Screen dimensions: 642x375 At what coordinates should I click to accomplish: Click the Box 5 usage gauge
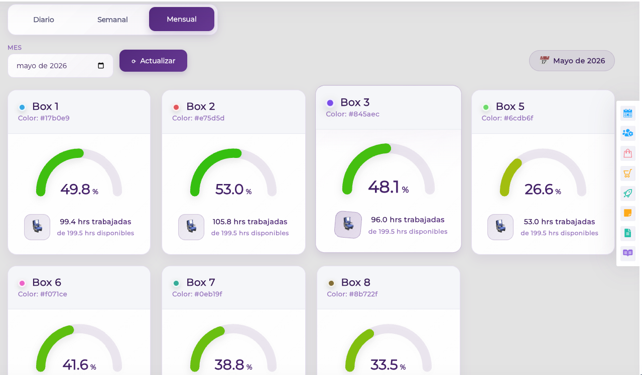click(543, 172)
